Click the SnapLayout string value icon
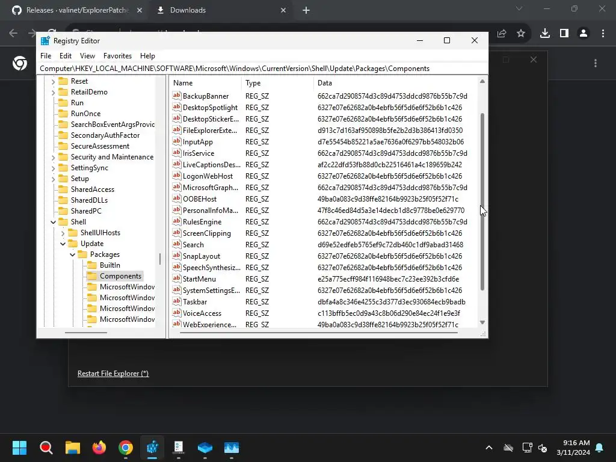 [177, 255]
